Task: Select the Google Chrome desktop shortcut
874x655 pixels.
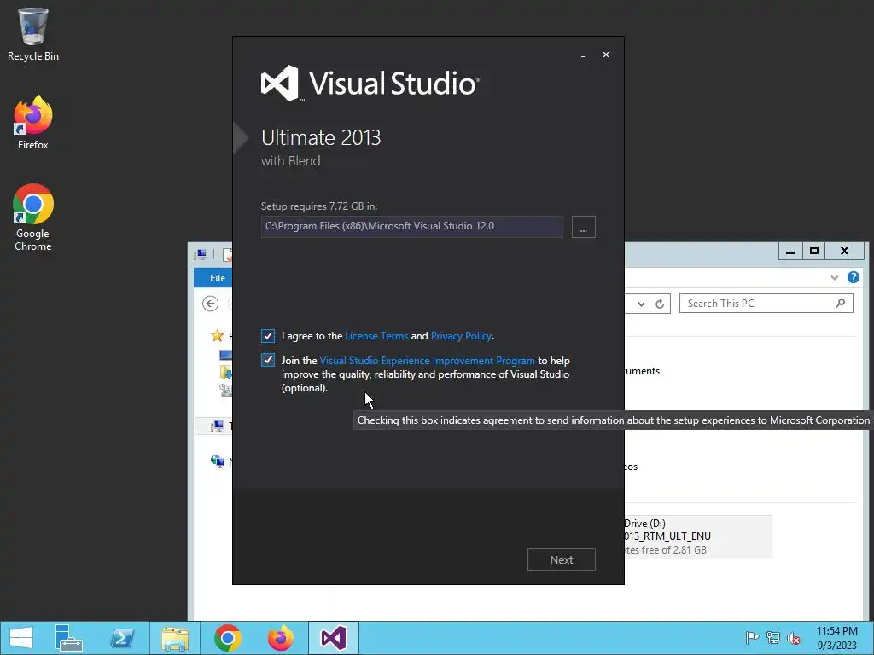Action: tap(33, 217)
